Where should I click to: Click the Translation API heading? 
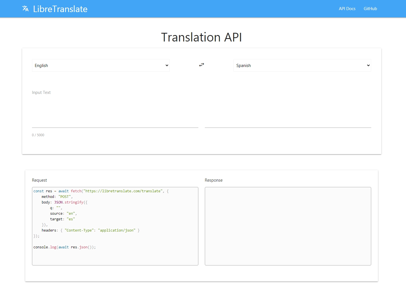201,37
